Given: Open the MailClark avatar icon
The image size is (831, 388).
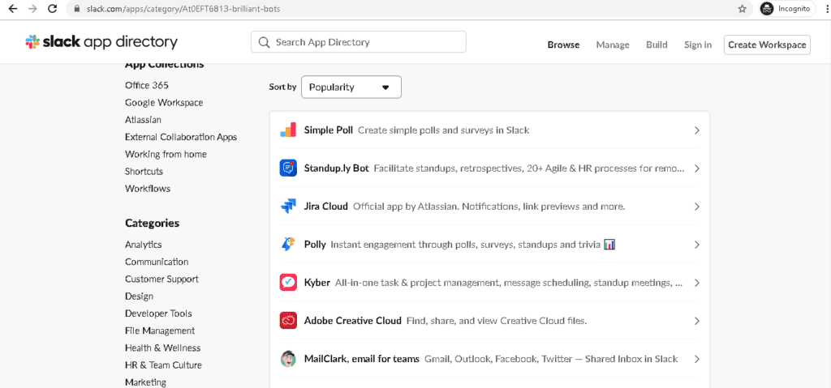Looking at the screenshot, I should pos(288,359).
